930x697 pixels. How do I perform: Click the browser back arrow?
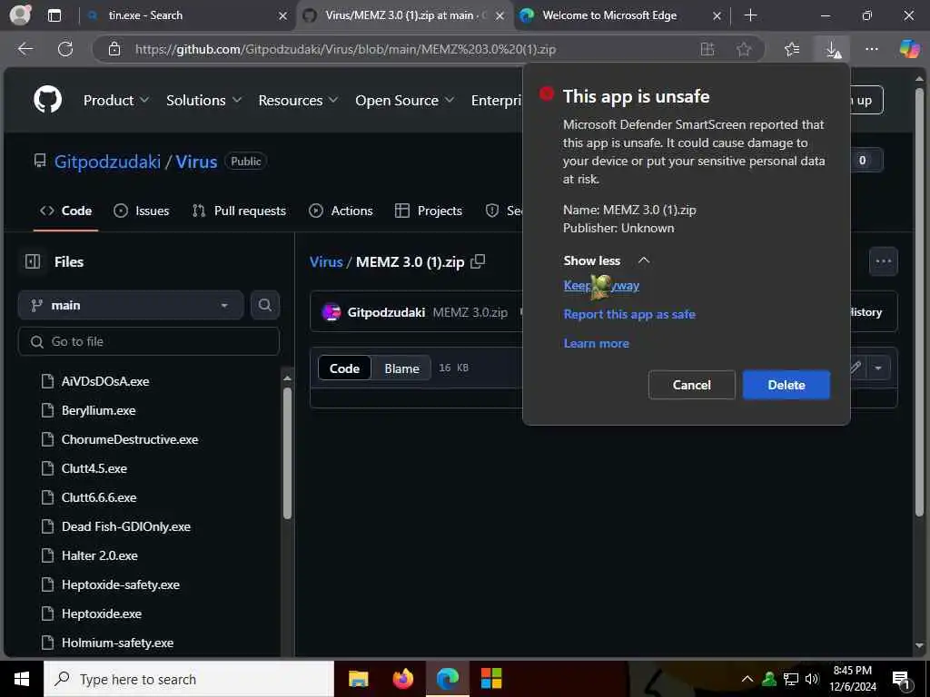click(x=25, y=49)
